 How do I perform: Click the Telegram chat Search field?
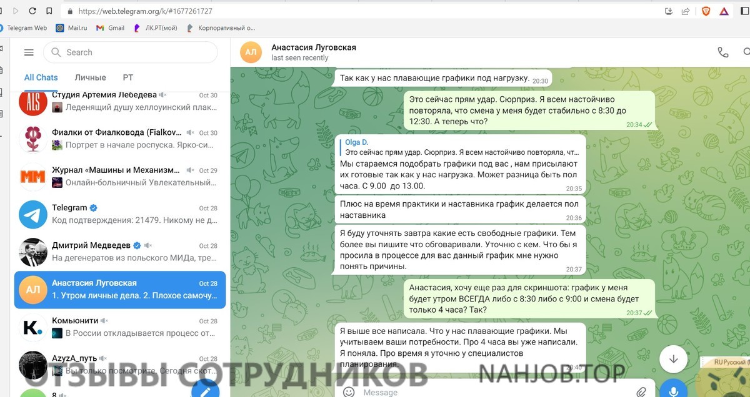click(x=131, y=52)
